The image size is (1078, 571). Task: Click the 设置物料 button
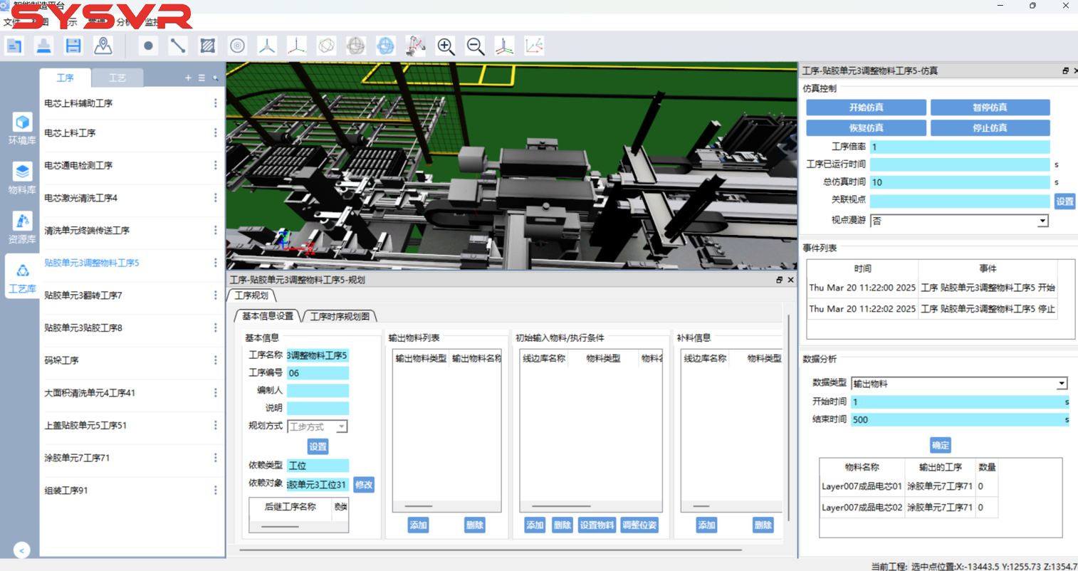pyautogui.click(x=597, y=525)
